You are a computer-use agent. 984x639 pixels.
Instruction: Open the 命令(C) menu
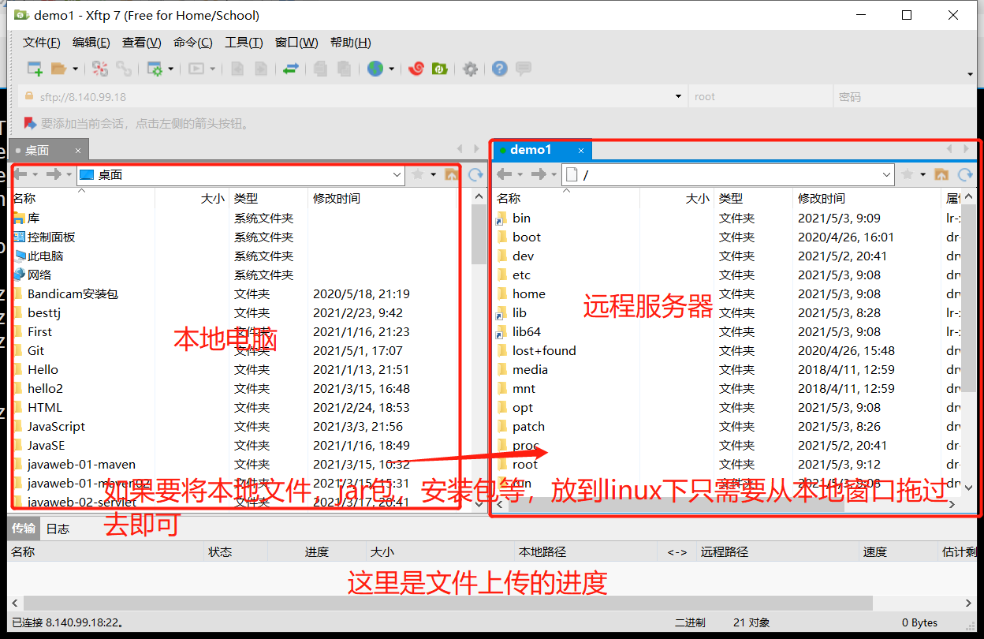[x=193, y=43]
